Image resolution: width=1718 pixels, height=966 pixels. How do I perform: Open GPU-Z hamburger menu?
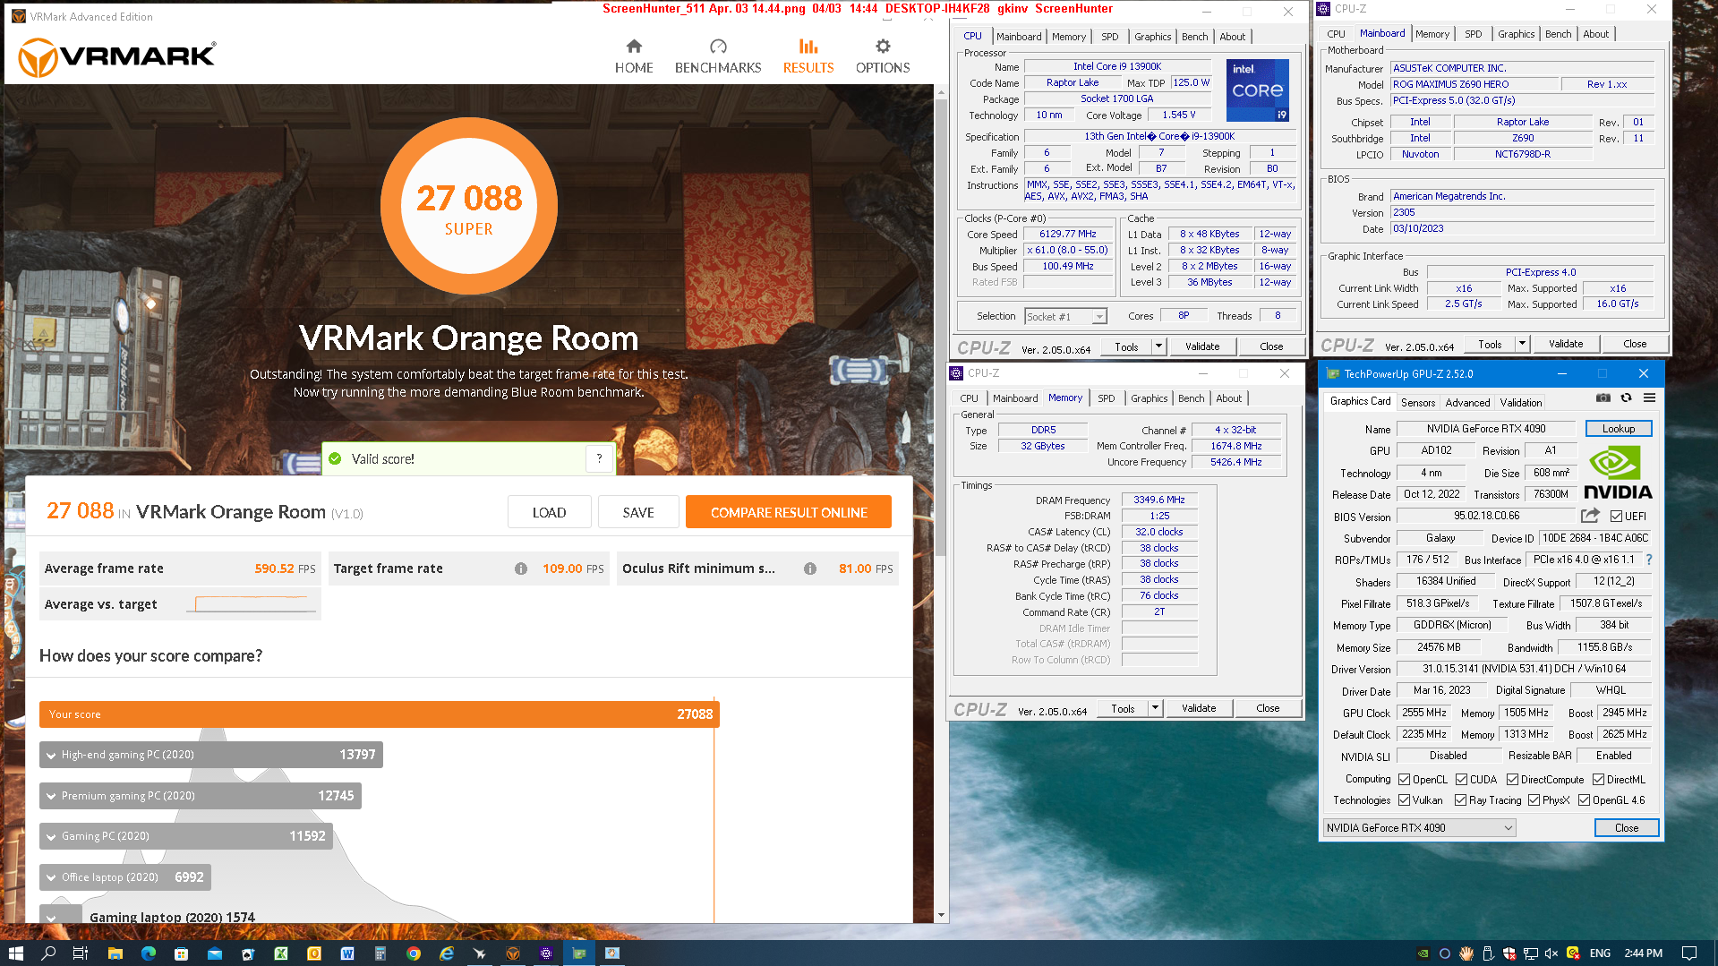click(1649, 398)
